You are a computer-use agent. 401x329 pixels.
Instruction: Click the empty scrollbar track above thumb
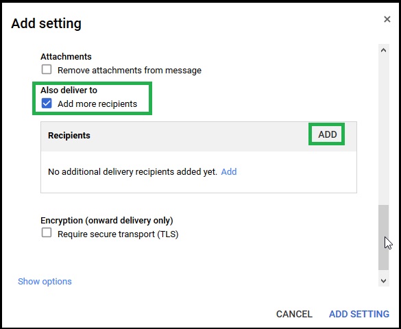point(383,130)
